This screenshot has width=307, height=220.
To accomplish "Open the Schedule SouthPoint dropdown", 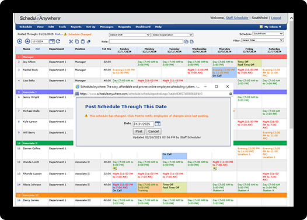I will [x=268, y=34].
